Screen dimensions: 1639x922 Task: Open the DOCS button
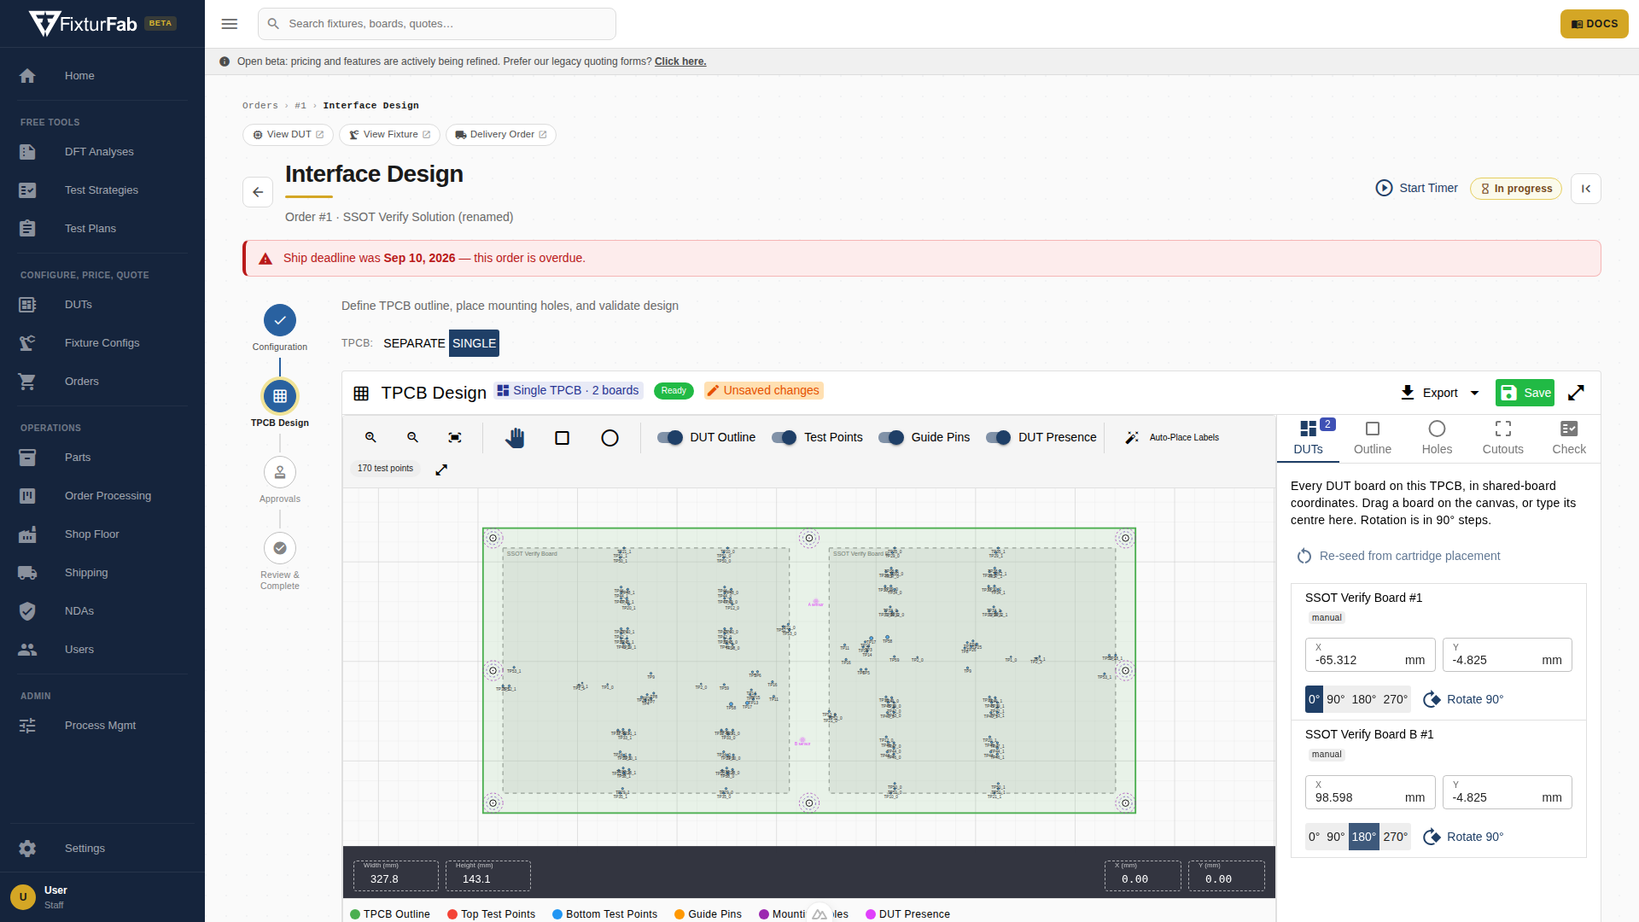pos(1594,24)
